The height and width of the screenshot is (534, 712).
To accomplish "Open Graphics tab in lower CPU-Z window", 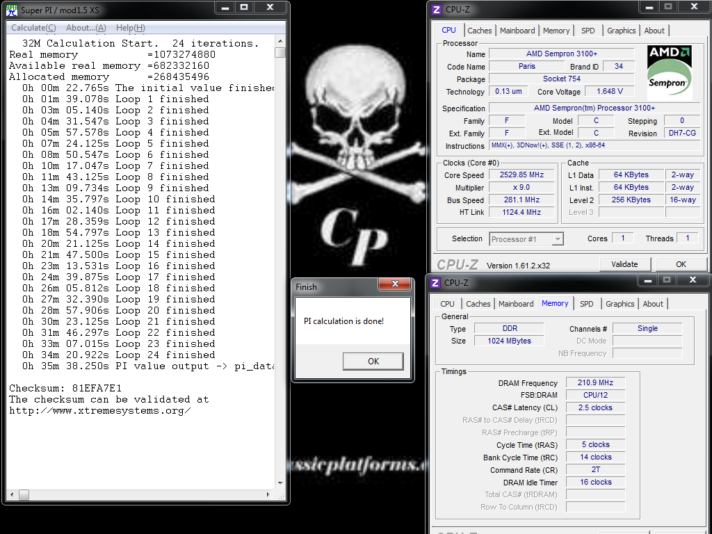I will (x=620, y=304).
